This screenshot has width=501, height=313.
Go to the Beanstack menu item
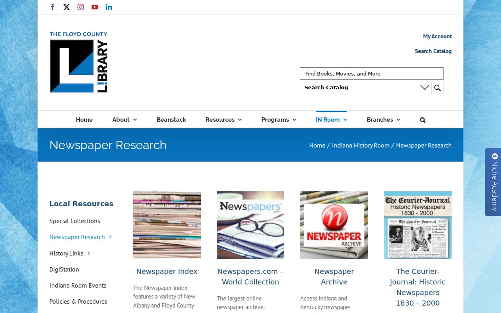[x=171, y=120]
